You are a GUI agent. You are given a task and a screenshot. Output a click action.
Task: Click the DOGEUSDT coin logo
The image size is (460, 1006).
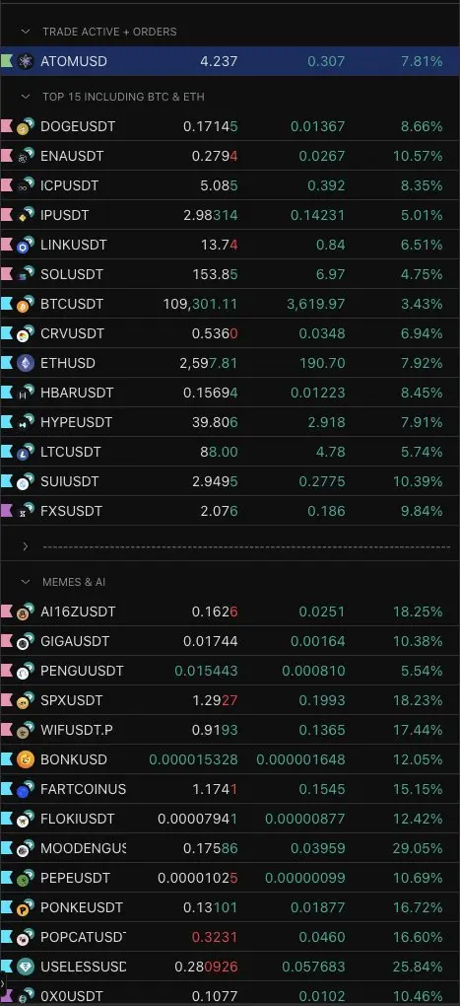point(26,127)
